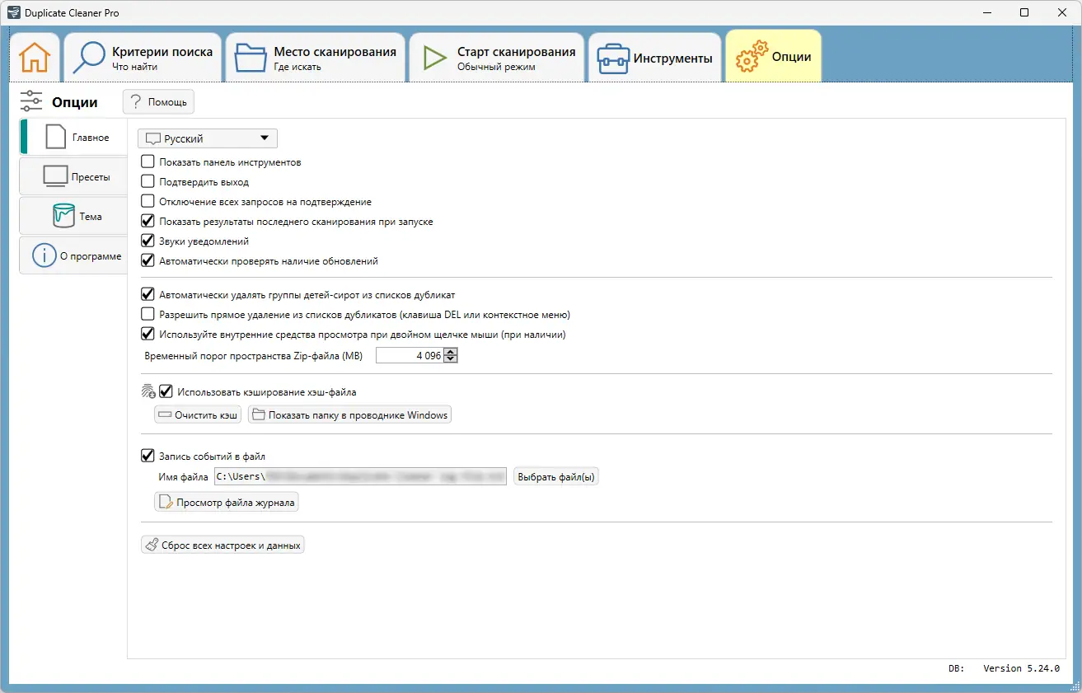Uncheck Показать результаты последнего сканирования при запуске
This screenshot has width=1082, height=693.
tap(148, 222)
